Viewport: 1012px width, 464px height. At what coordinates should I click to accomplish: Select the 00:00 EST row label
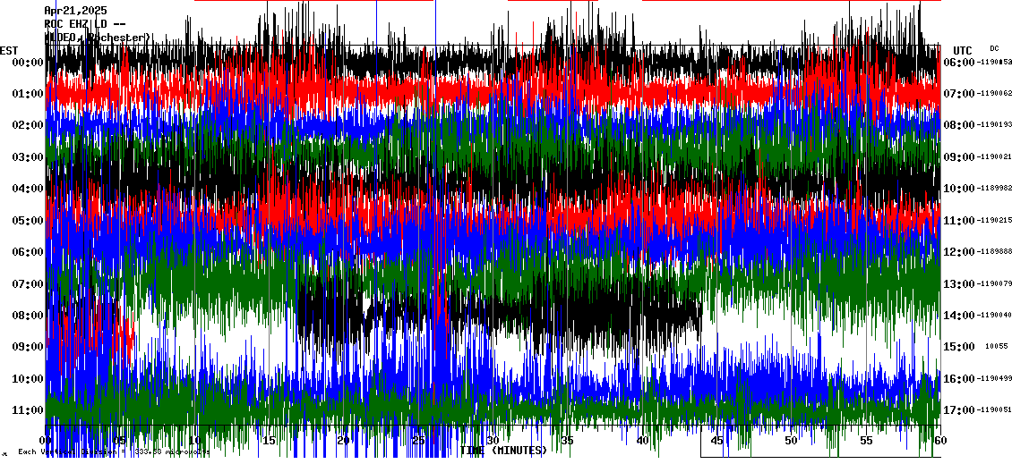point(29,63)
